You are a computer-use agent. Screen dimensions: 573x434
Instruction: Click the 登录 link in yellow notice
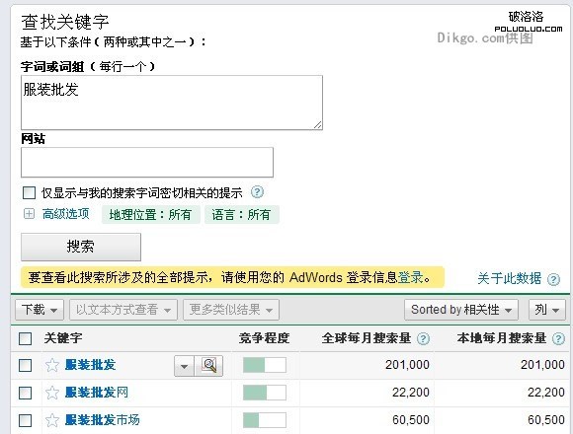(410, 278)
